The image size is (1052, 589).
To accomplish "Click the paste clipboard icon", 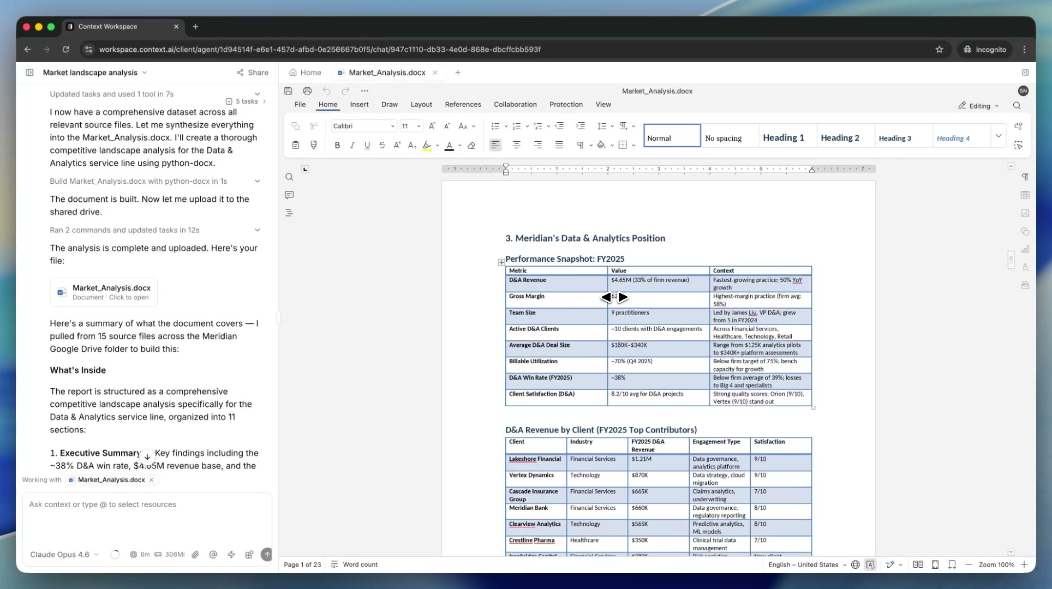I will tap(295, 145).
